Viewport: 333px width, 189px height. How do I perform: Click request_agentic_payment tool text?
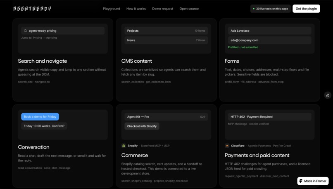coord(241,176)
